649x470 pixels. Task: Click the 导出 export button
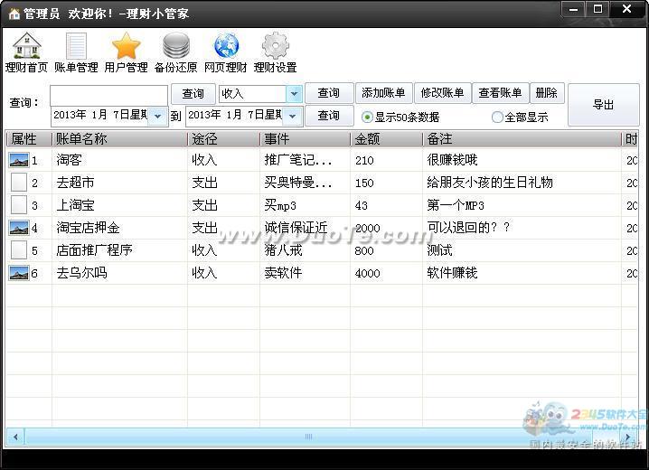[x=603, y=105]
